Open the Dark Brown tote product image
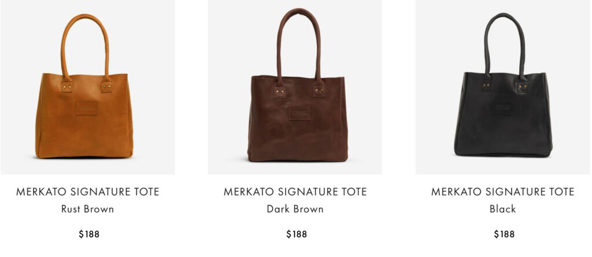 295,87
